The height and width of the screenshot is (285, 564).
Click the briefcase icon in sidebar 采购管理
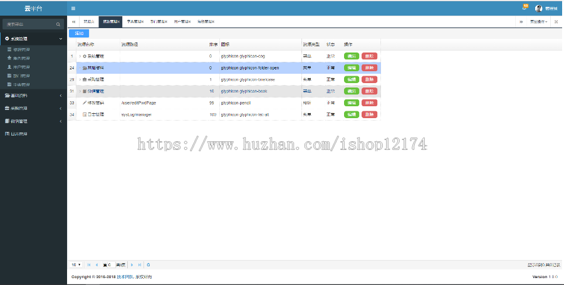pos(7,108)
